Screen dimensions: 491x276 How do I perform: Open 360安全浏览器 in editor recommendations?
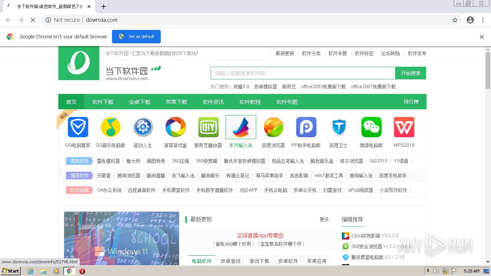point(367,246)
